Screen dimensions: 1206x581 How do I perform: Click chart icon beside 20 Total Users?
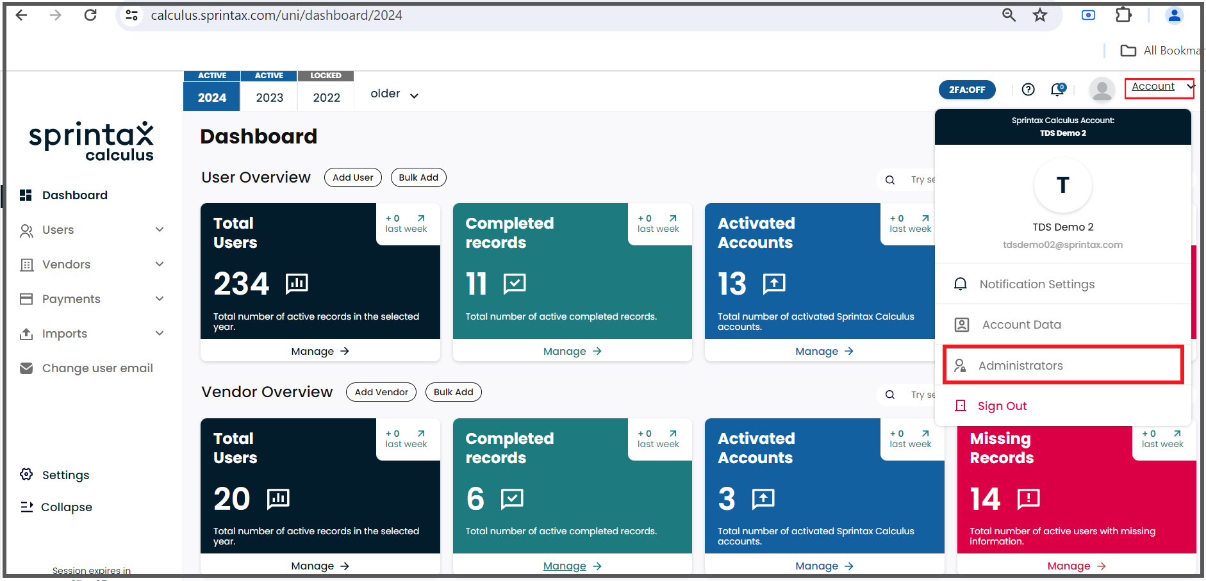[278, 498]
